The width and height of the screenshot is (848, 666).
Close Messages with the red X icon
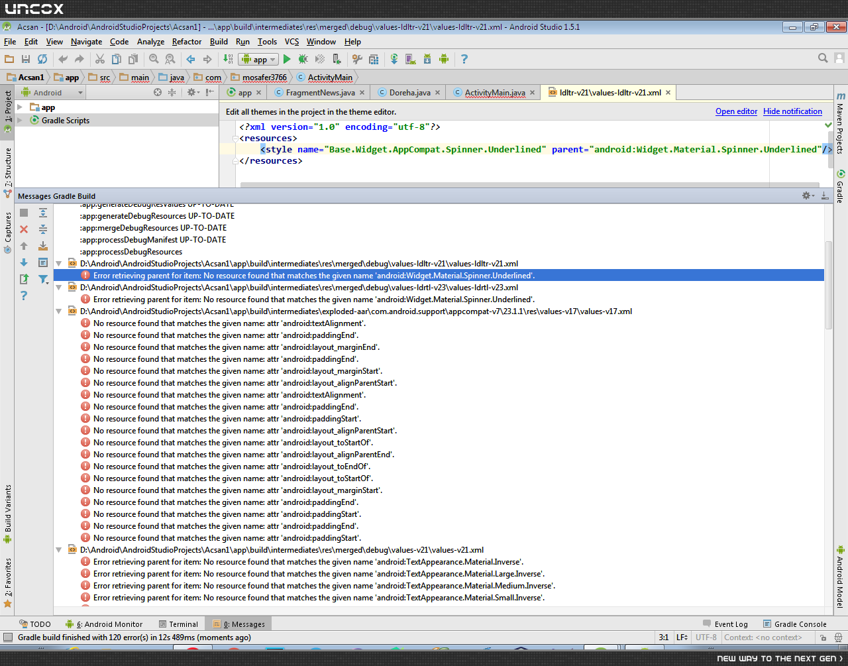click(x=24, y=229)
